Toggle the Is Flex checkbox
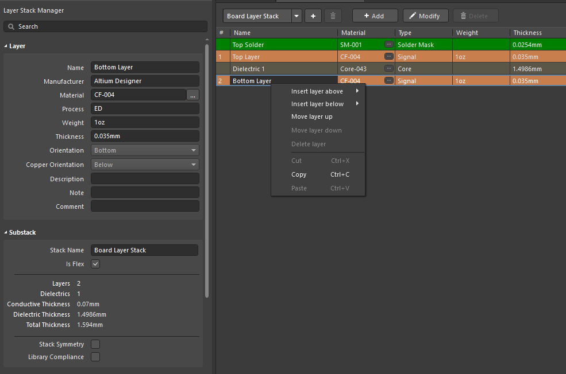This screenshot has width=566, height=374. coord(95,264)
